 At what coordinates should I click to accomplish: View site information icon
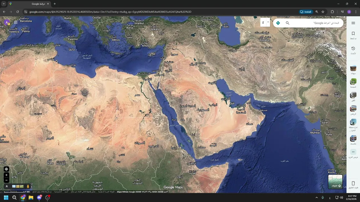coord(25,12)
